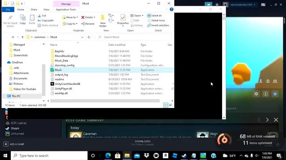Open the ribbon's Open dropdown
The image size is (286, 160).
pyautogui.click(x=137, y=16)
